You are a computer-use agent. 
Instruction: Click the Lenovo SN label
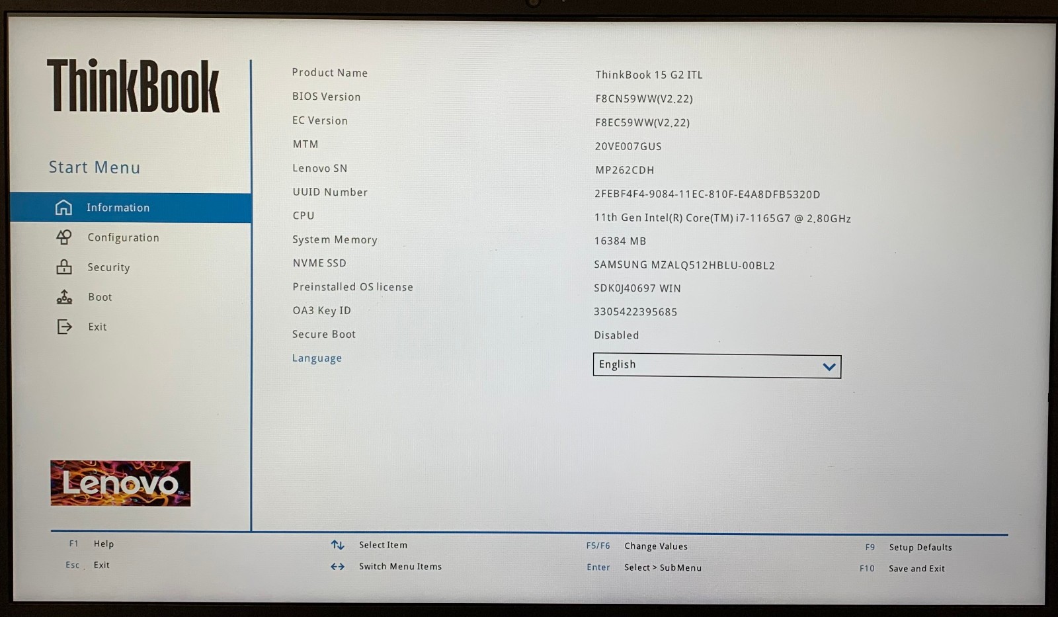(320, 168)
